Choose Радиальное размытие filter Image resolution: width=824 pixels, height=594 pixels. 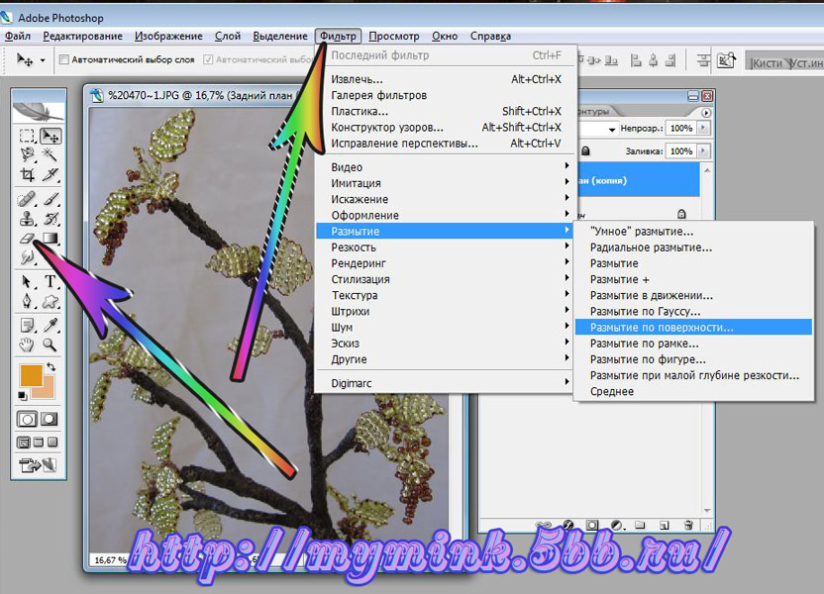click(x=693, y=247)
